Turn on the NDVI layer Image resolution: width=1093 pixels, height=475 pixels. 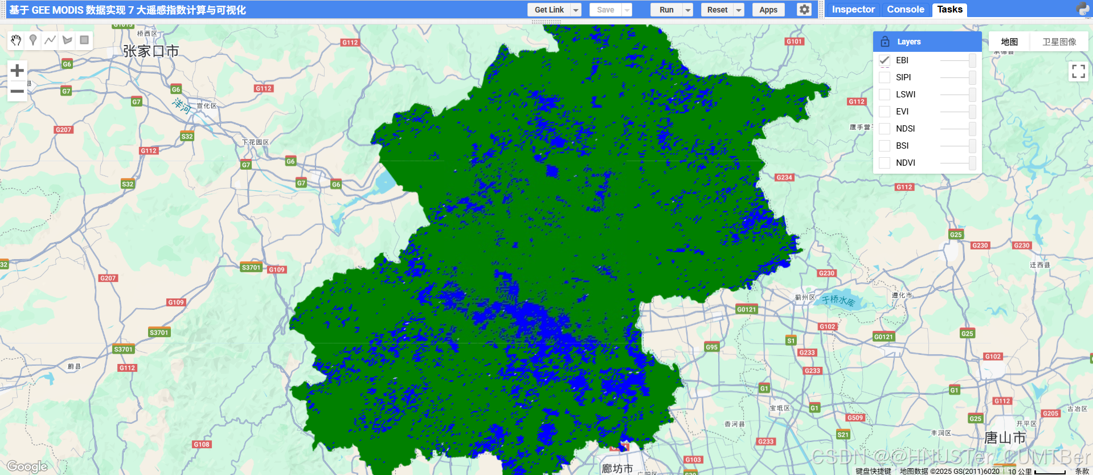(885, 163)
